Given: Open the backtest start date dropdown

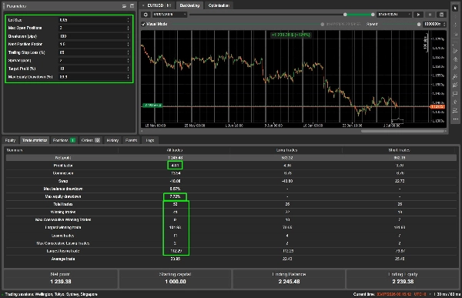Looking at the screenshot, I should click(169, 15).
